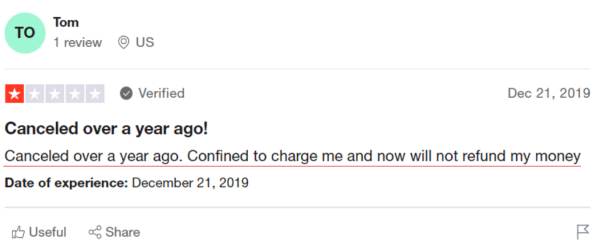Click the thumbs-up Useful icon
The height and width of the screenshot is (249, 605).
pyautogui.click(x=18, y=232)
